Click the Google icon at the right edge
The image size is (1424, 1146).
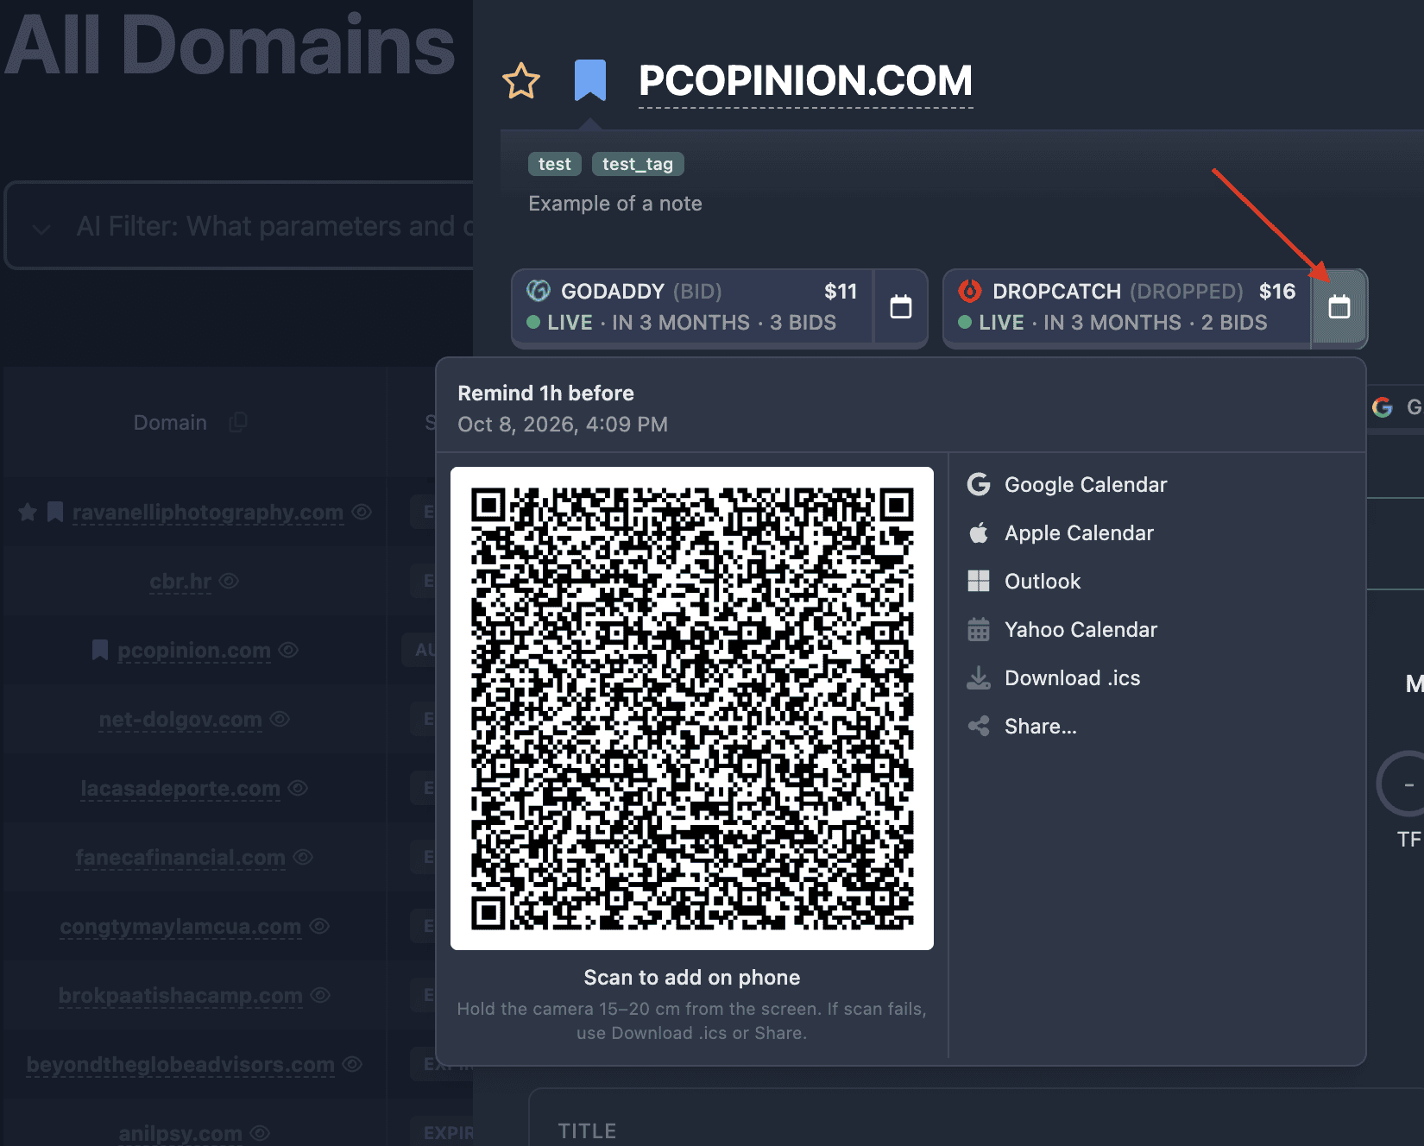tap(1383, 407)
